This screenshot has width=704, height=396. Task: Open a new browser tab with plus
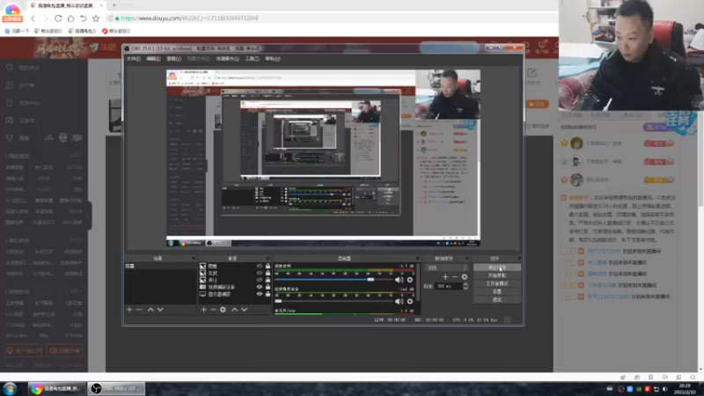(x=114, y=5)
